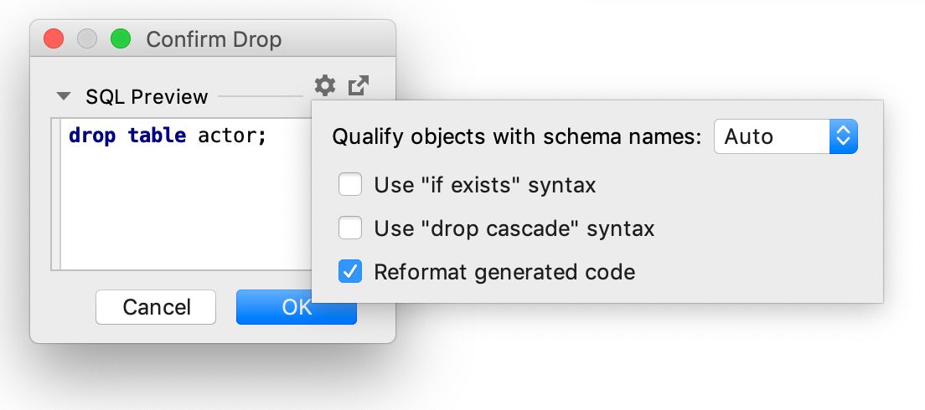The height and width of the screenshot is (410, 925).
Task: Click the green zoom window button
Action: click(121, 39)
